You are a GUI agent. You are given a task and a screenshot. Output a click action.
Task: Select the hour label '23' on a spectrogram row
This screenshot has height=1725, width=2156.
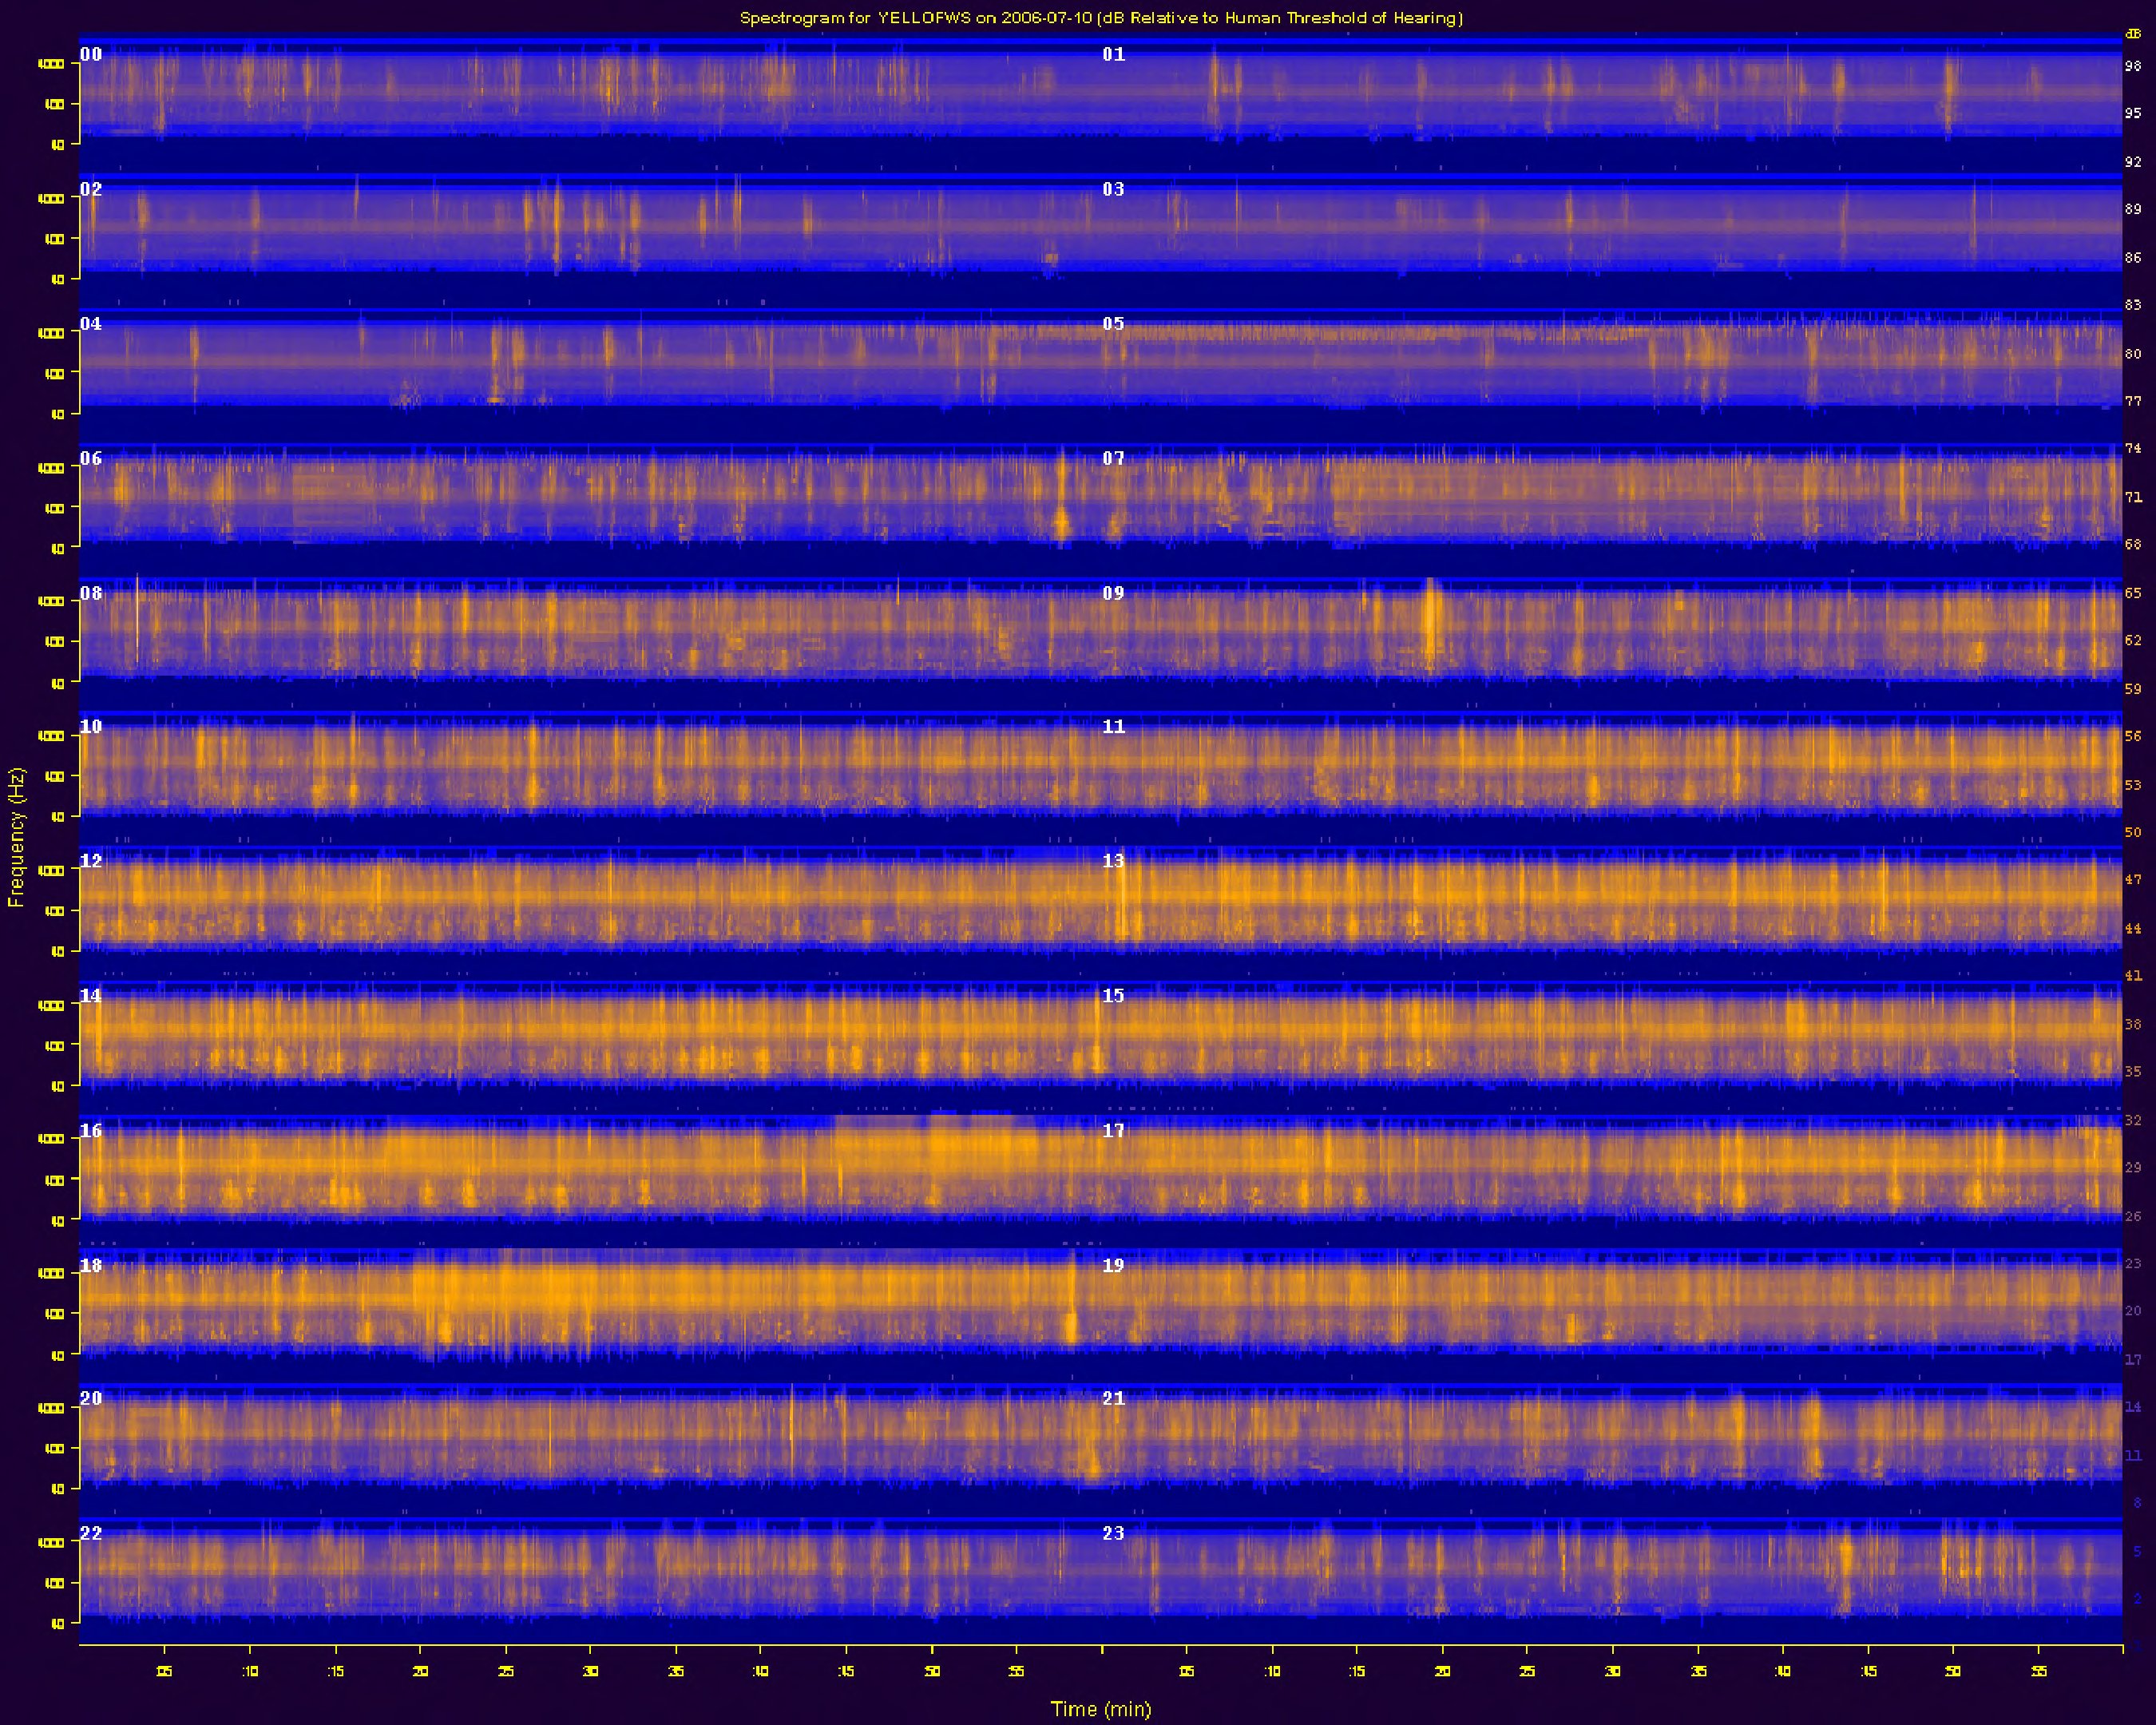1114,1533
